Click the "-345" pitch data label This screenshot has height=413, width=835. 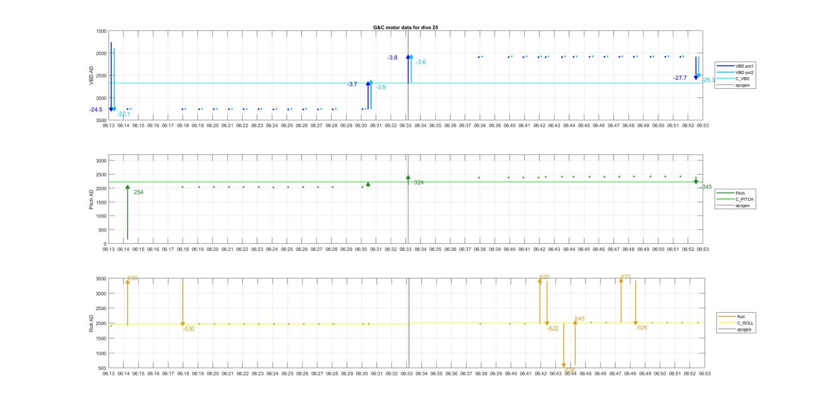[x=706, y=187]
